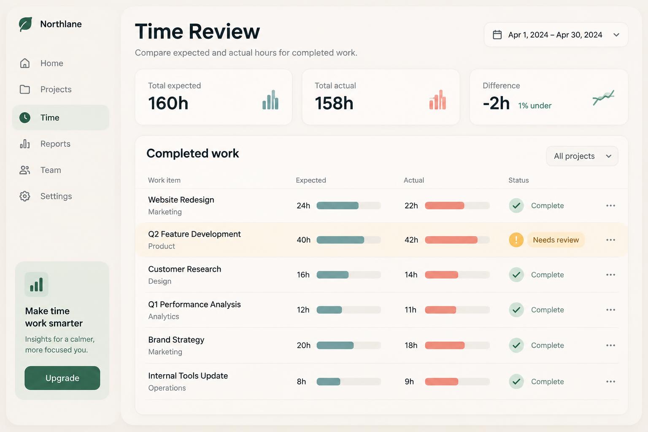Click the Settings gear icon

pos(25,196)
